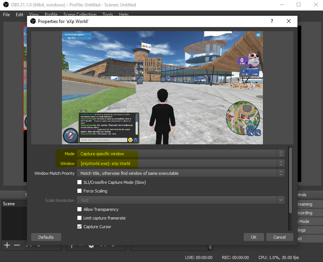This screenshot has height=262, width=323.
Task: Open source properties gear in main OBS window
Action: pyautogui.click(x=91, y=246)
